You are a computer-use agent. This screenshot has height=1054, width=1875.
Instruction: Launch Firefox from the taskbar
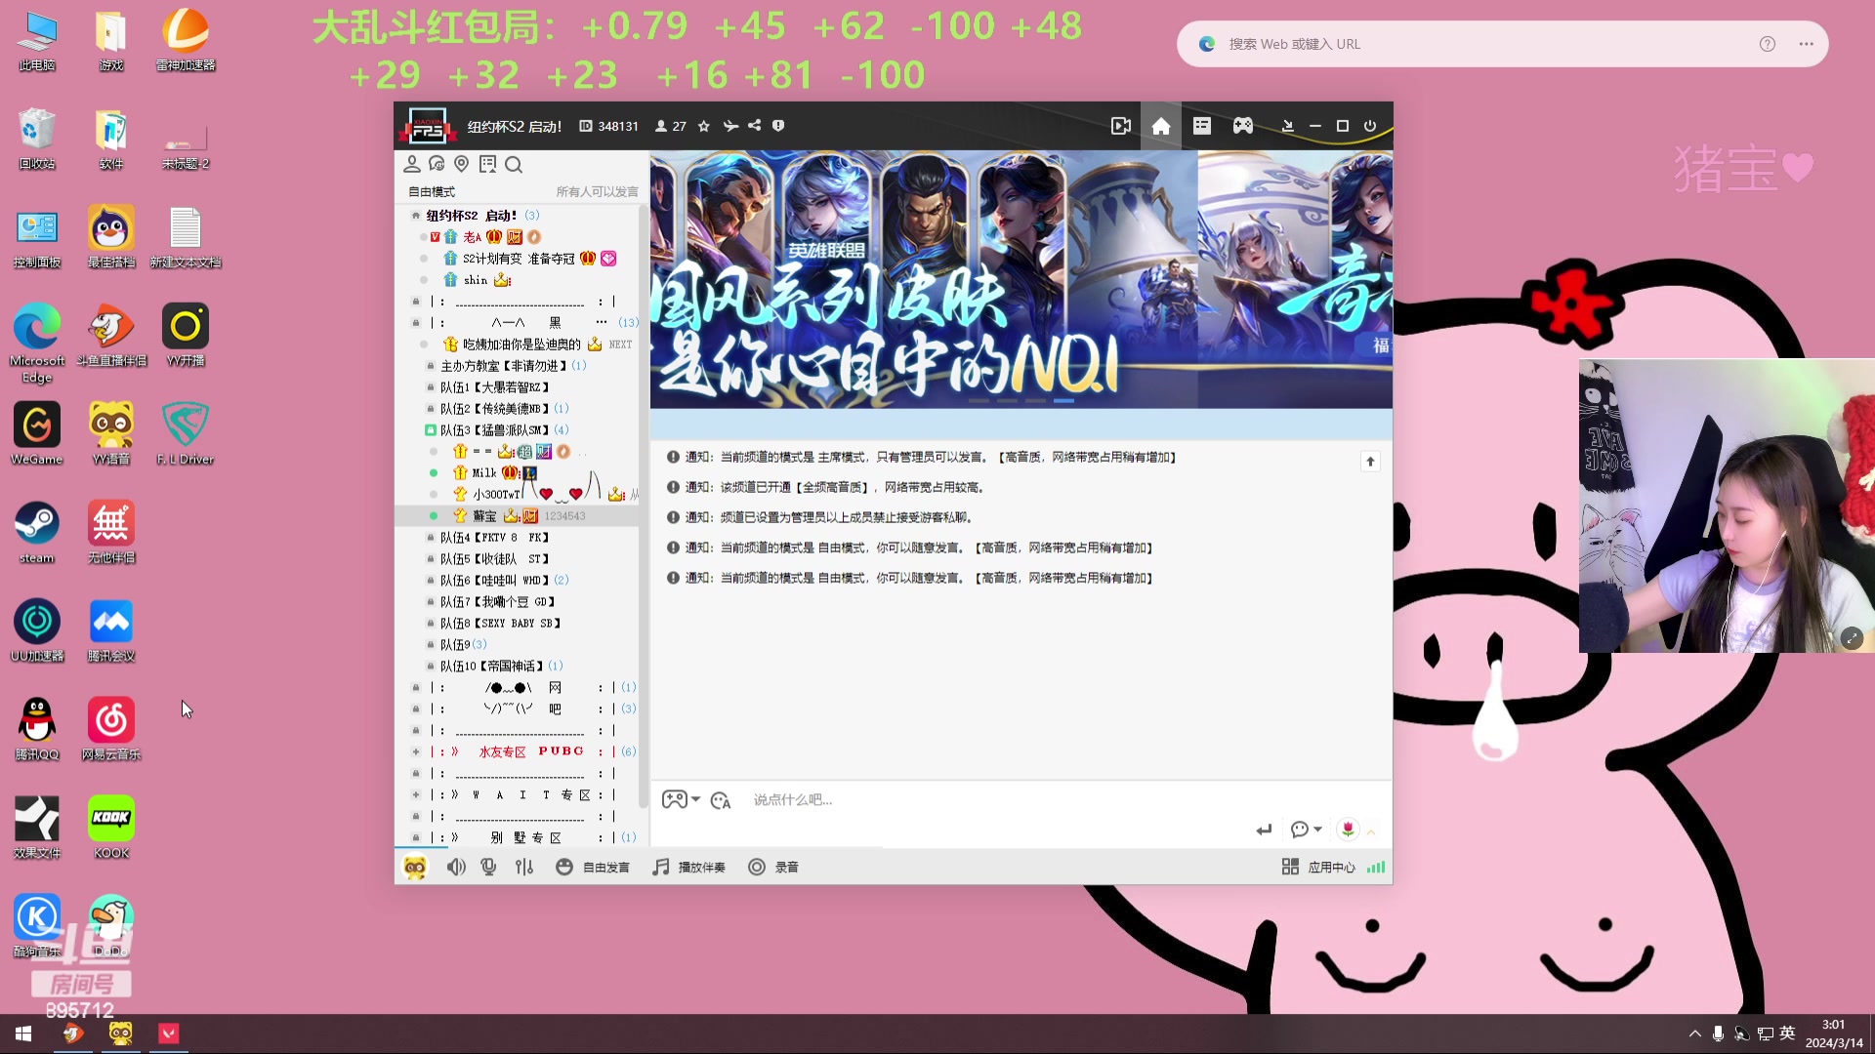tap(73, 1034)
